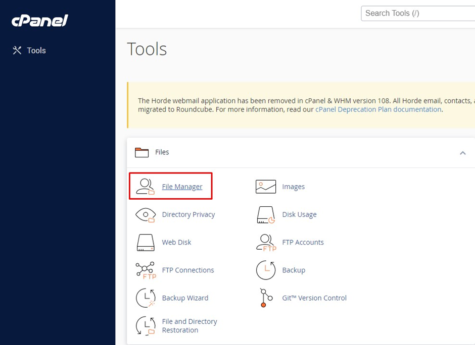The width and height of the screenshot is (475, 345).
Task: Click the File and Directory Restoration icon
Action: 146,326
